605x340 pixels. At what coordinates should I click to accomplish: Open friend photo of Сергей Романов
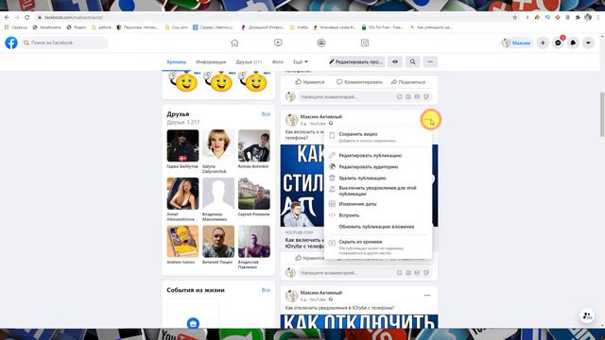254,194
